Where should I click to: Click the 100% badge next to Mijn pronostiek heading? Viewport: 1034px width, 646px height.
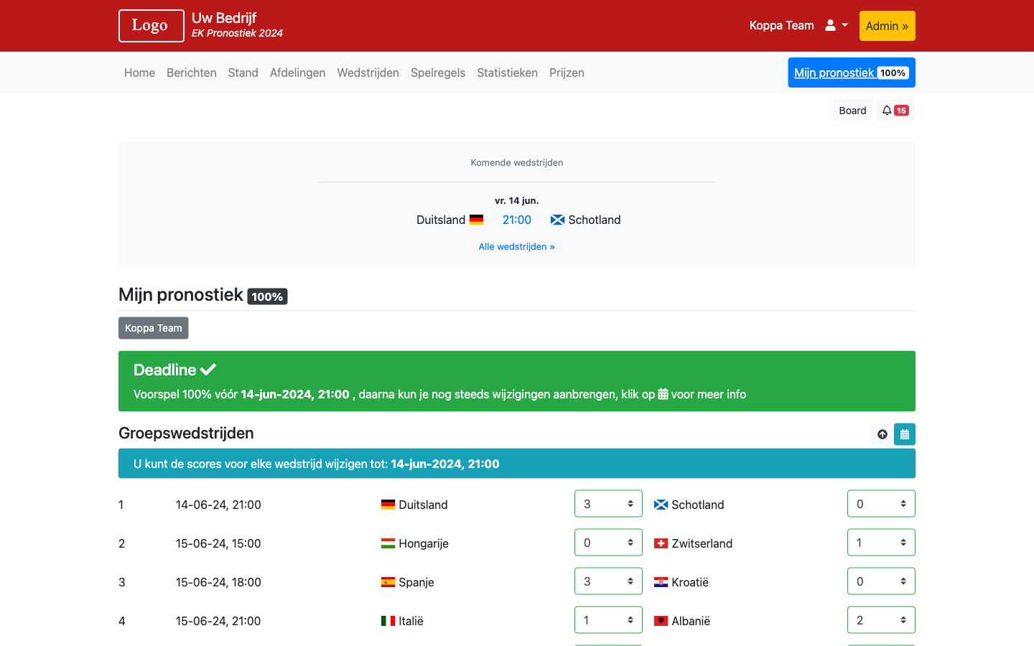point(268,296)
